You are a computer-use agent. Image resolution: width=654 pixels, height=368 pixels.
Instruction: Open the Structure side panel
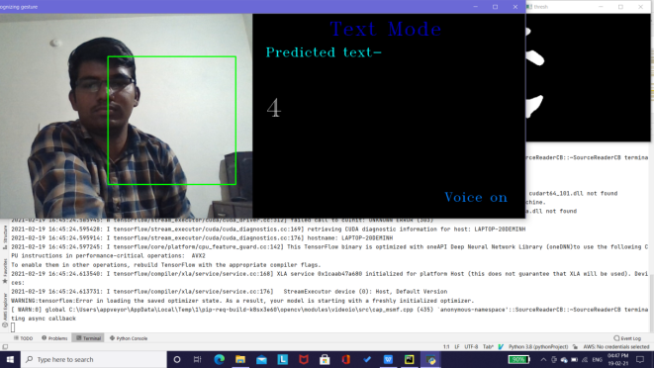5,237
